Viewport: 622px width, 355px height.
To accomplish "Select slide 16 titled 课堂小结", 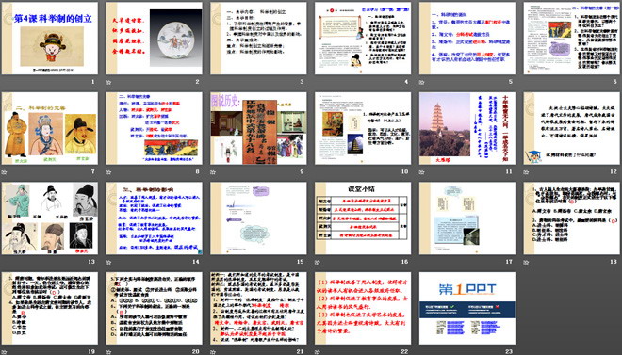I will pyautogui.click(x=363, y=218).
